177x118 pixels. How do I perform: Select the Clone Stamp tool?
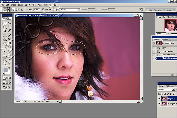coord(5,39)
